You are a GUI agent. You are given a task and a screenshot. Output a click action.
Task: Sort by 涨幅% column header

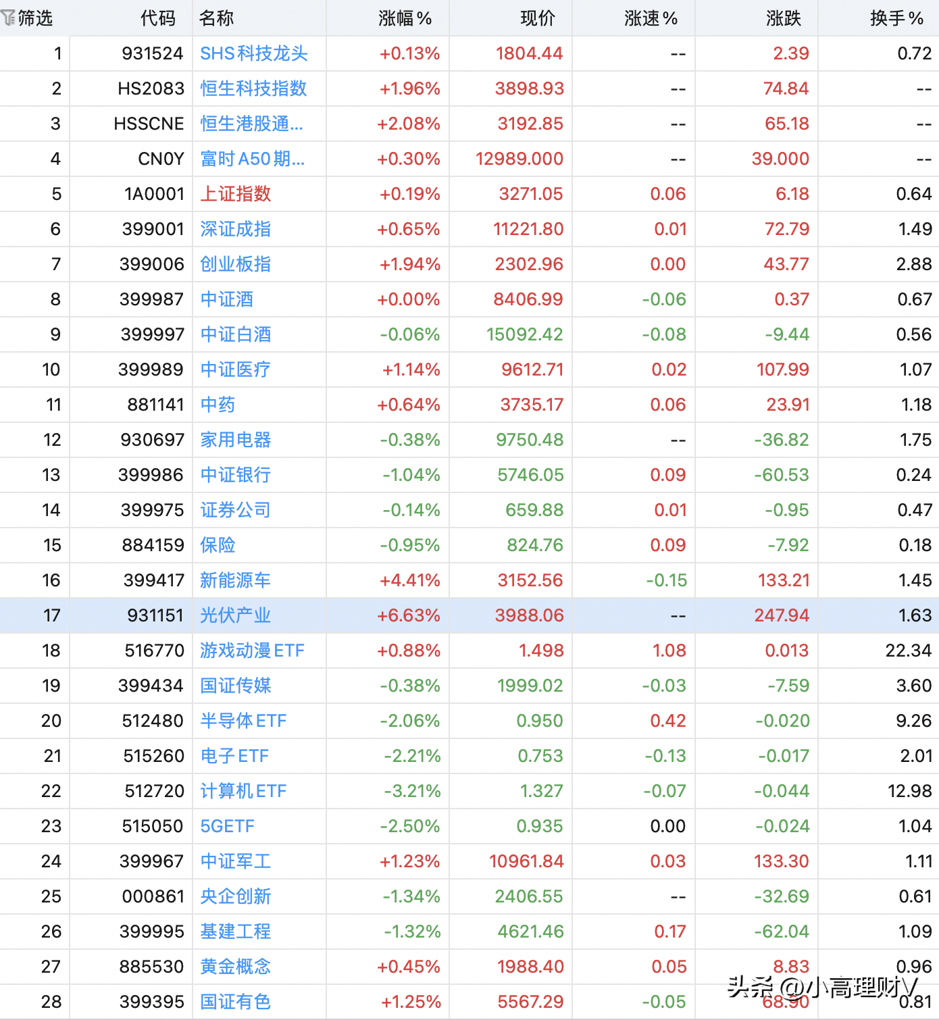click(405, 18)
